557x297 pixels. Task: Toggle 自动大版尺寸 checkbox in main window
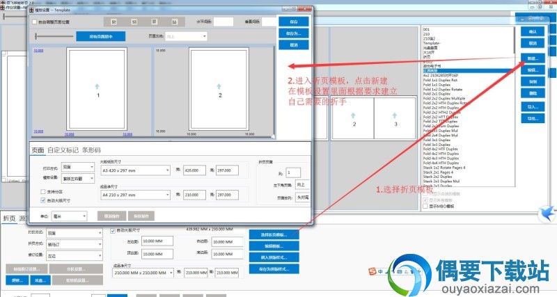[x=113, y=231]
